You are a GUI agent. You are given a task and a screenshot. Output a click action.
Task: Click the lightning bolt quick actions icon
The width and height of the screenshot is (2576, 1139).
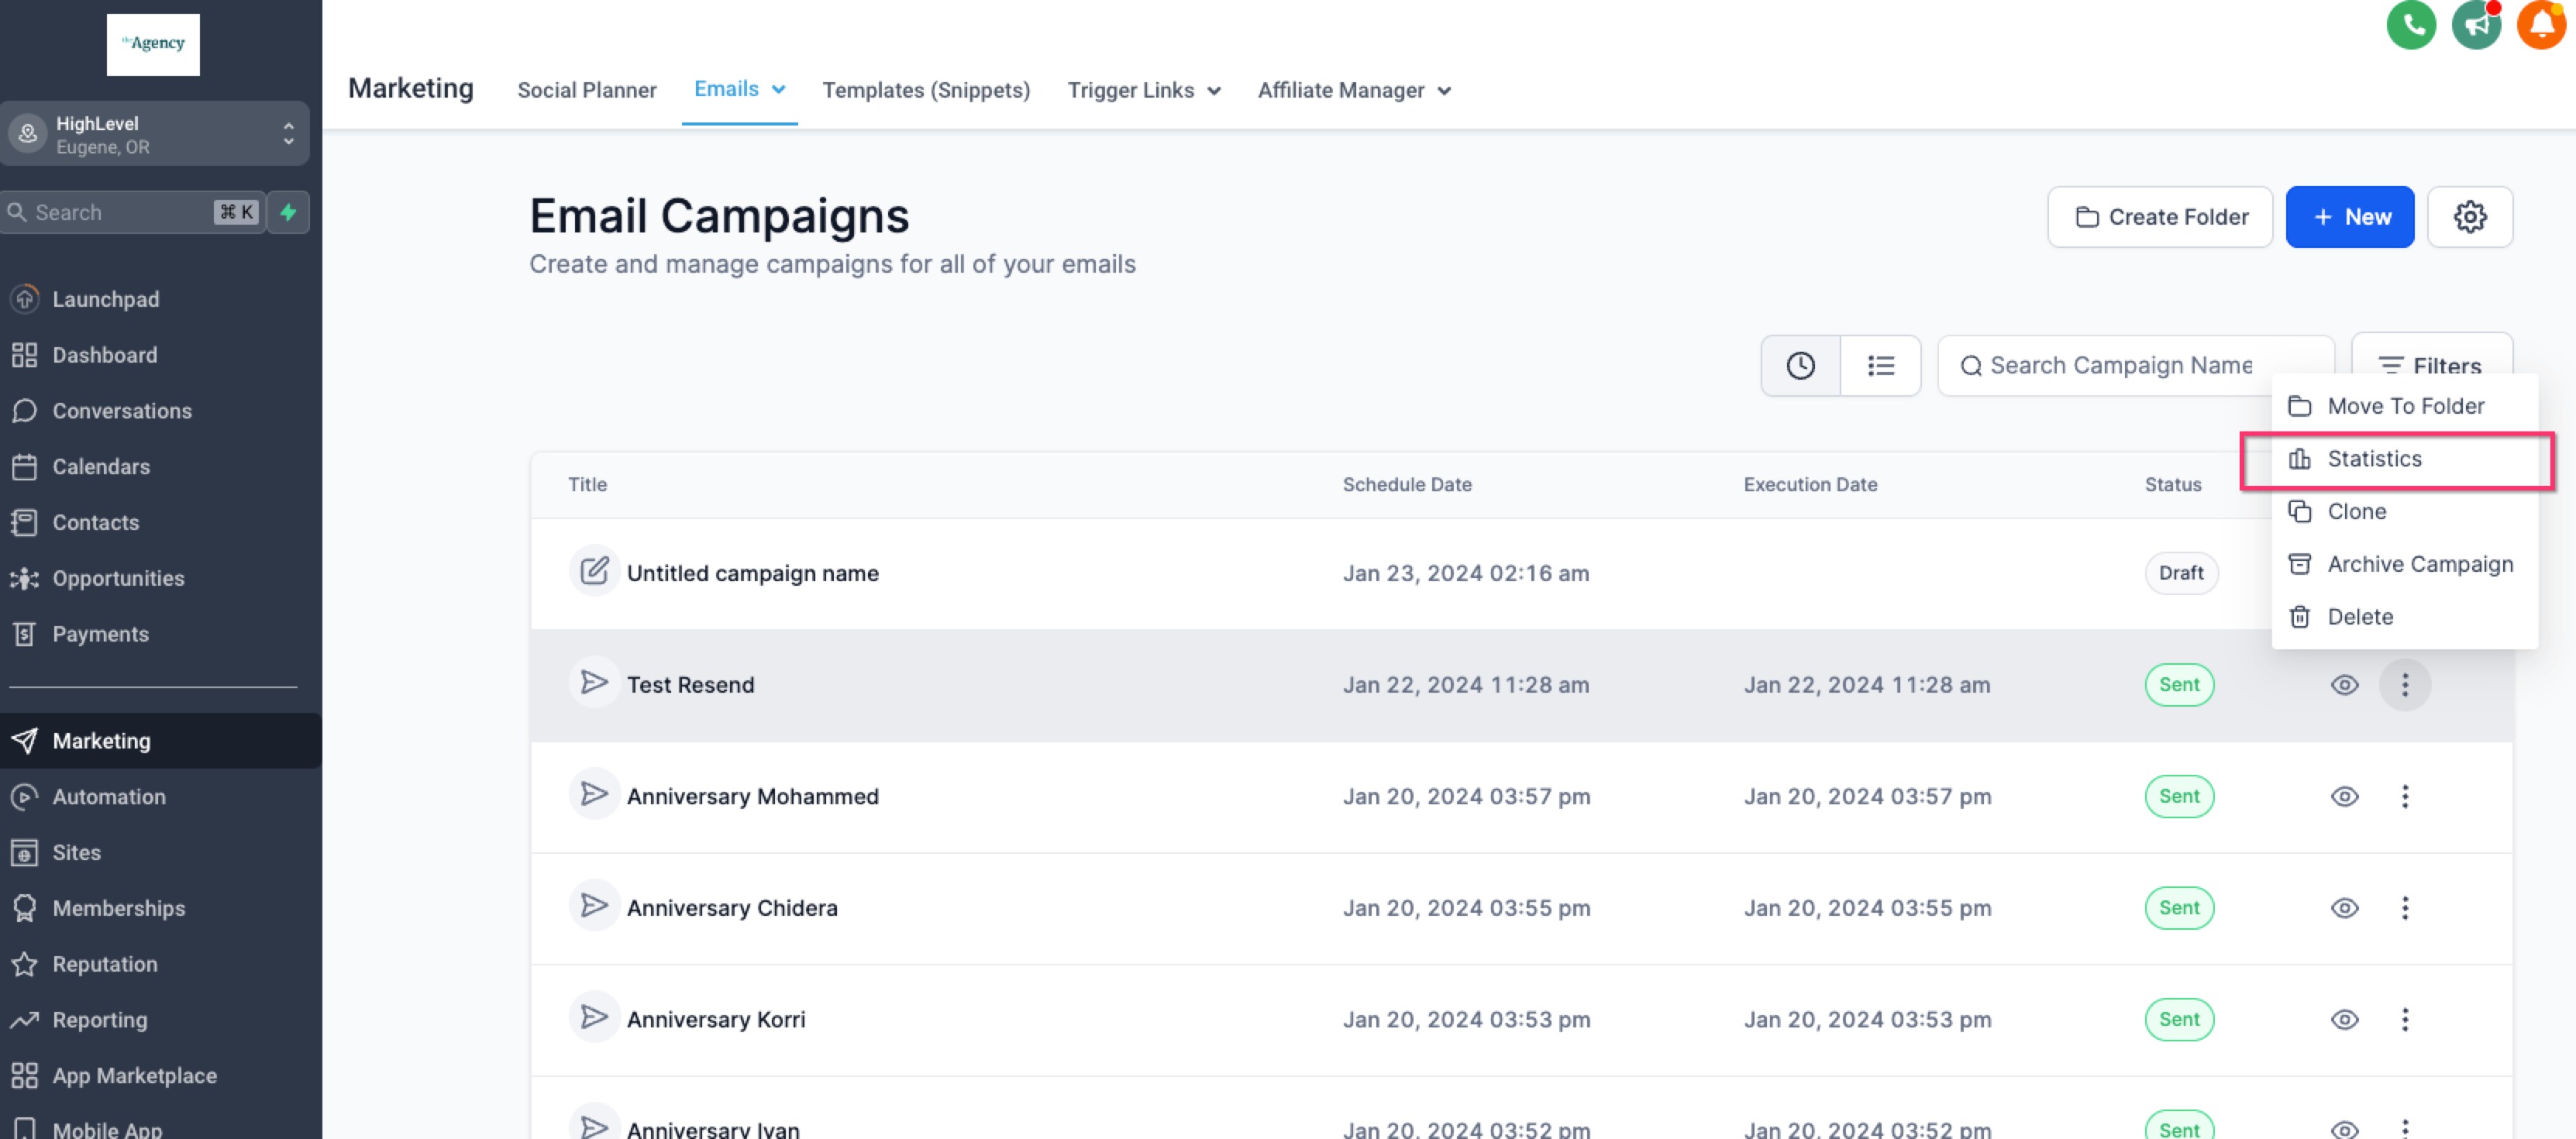coord(288,212)
